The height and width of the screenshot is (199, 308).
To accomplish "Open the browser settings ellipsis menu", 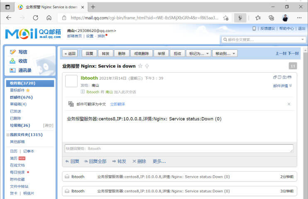I will [299, 18].
